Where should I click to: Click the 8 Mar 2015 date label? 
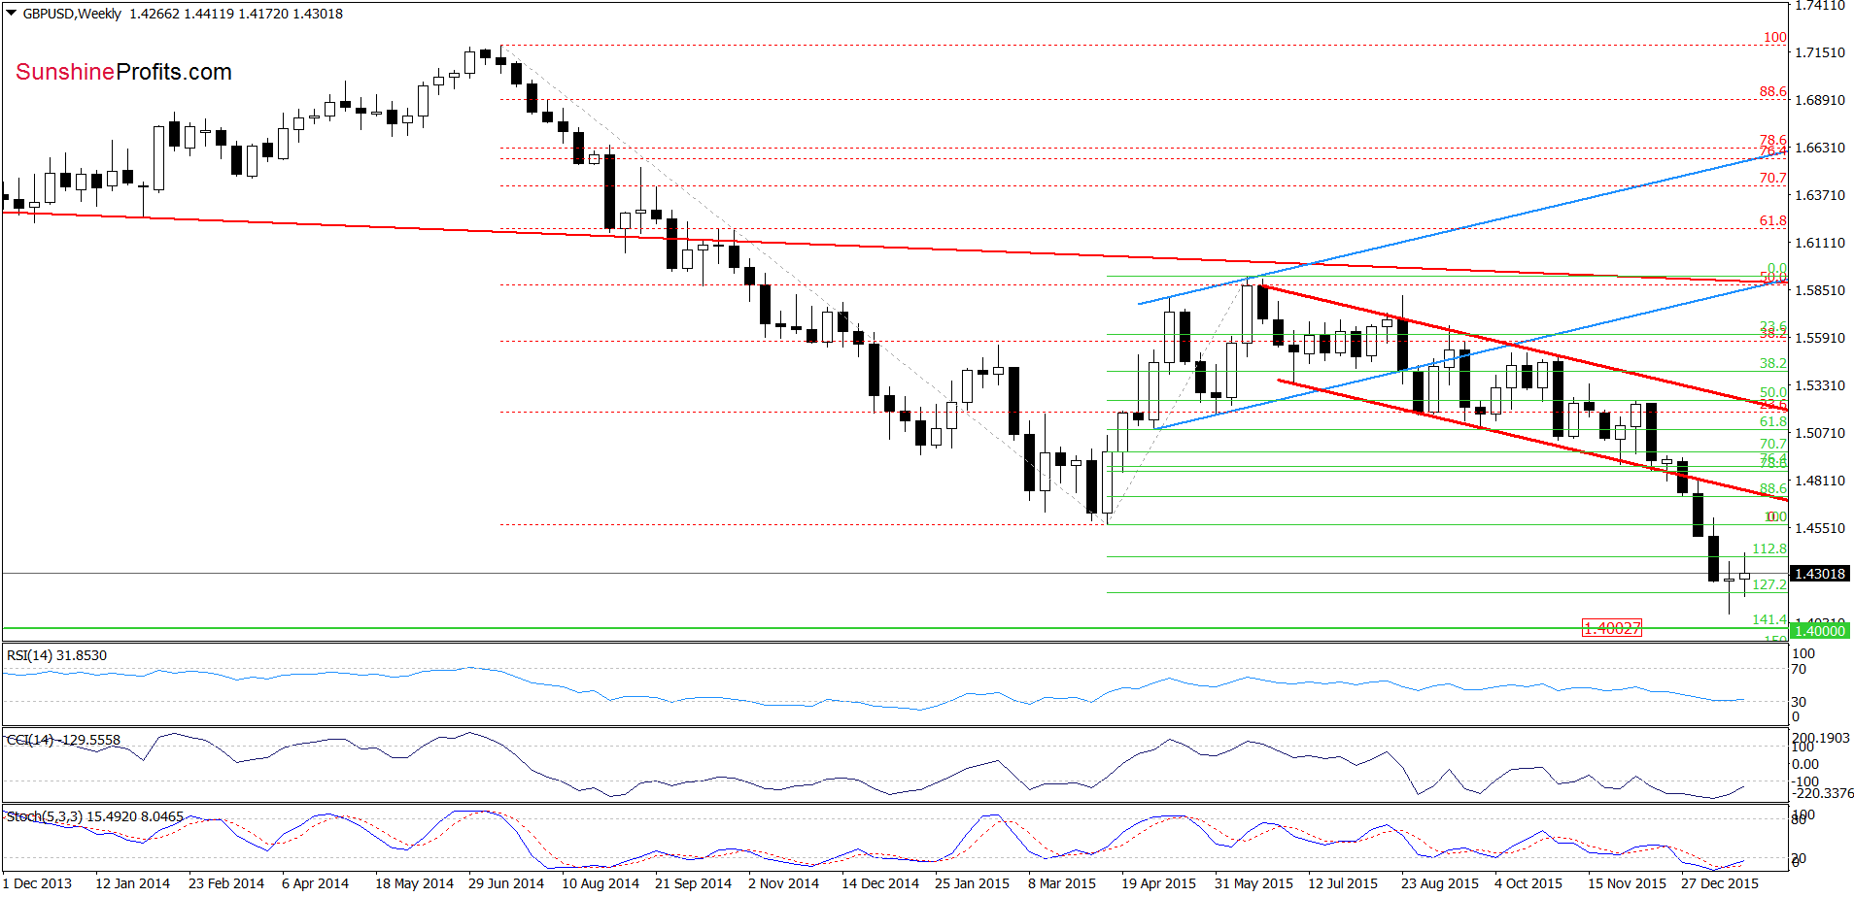[1062, 883]
